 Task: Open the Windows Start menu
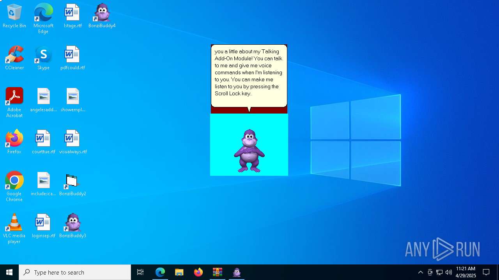point(9,272)
